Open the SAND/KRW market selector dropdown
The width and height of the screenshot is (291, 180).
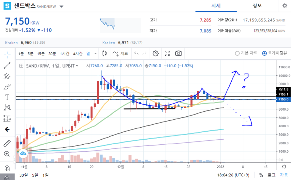(61, 7)
